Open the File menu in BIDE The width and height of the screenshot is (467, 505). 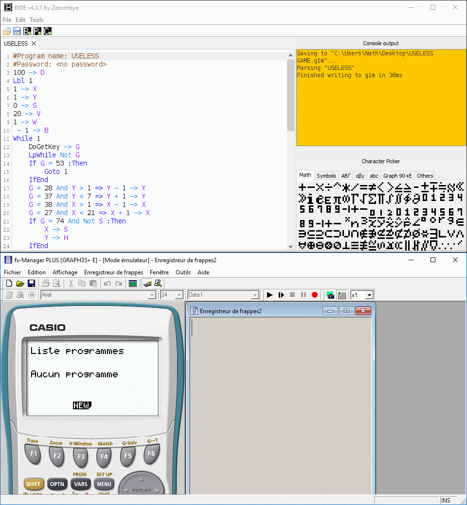[7, 19]
